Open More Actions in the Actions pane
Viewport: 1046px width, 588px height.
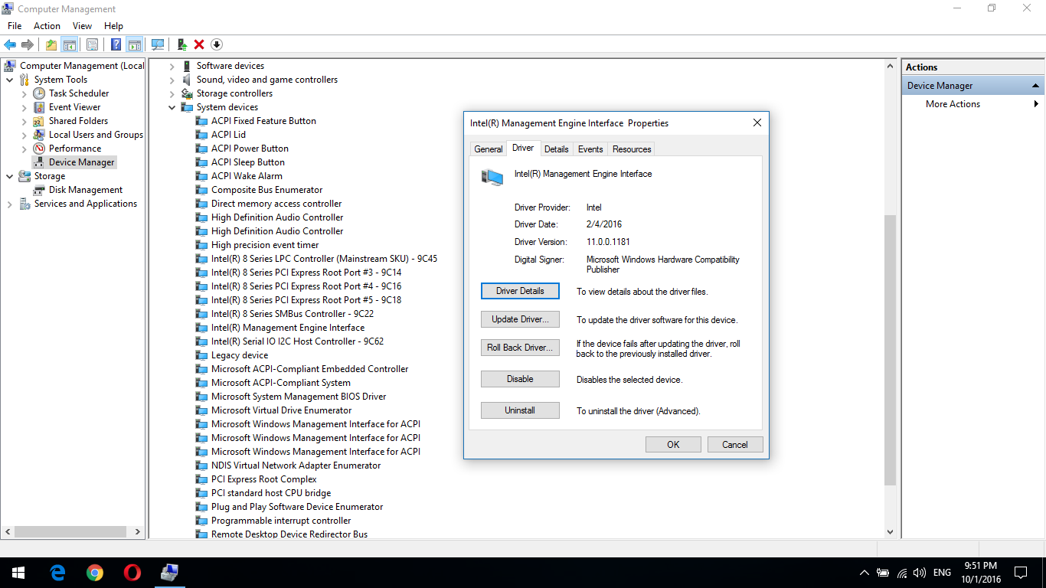(x=953, y=104)
